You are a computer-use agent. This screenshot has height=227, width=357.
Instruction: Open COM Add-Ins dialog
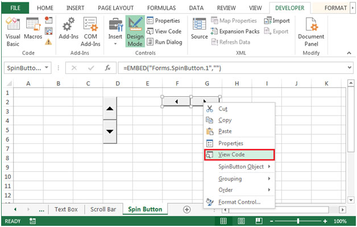90,32
